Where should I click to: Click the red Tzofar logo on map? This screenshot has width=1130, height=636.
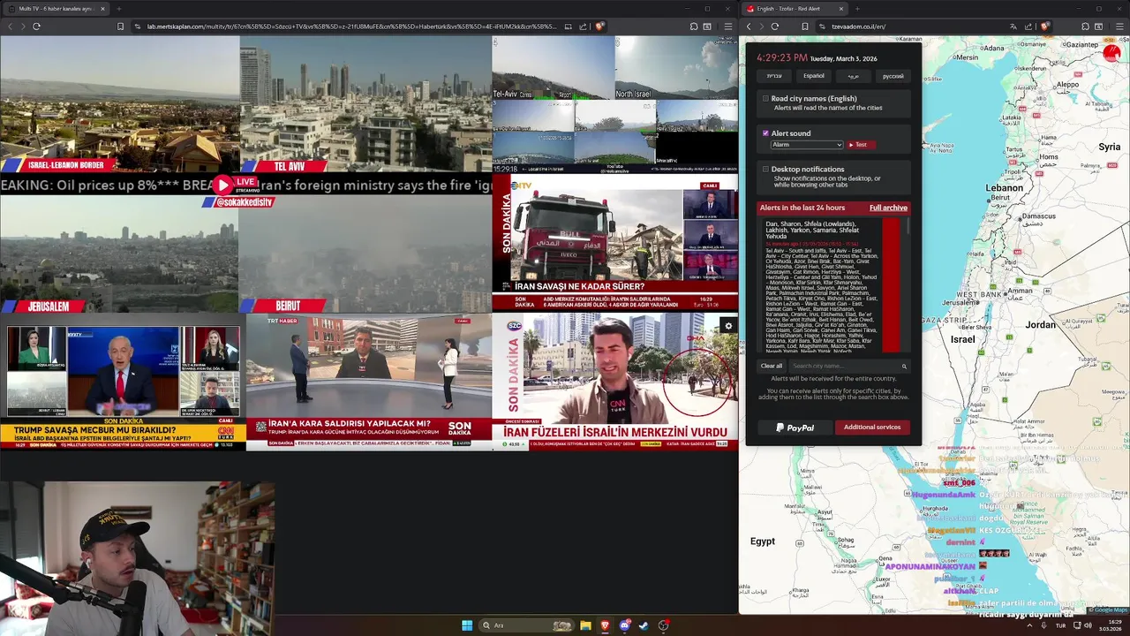[1111, 53]
